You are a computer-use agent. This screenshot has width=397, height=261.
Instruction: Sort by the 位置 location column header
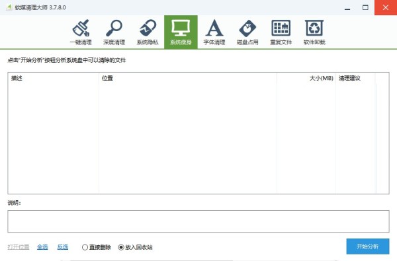188,78
